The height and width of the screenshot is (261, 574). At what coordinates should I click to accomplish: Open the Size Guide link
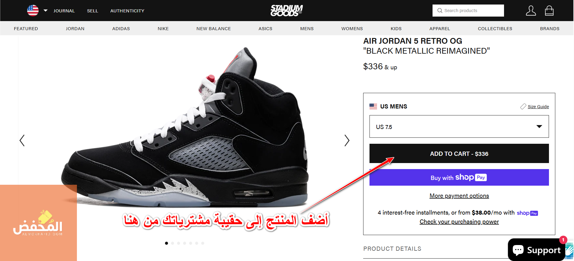pos(538,107)
